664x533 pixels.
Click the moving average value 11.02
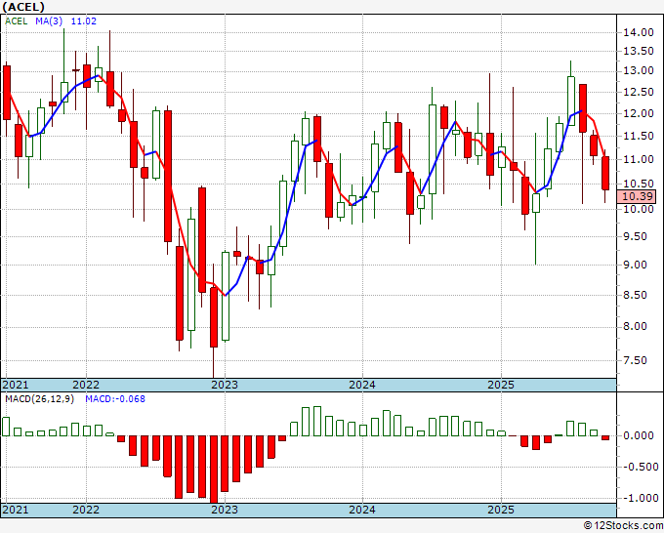pos(84,21)
